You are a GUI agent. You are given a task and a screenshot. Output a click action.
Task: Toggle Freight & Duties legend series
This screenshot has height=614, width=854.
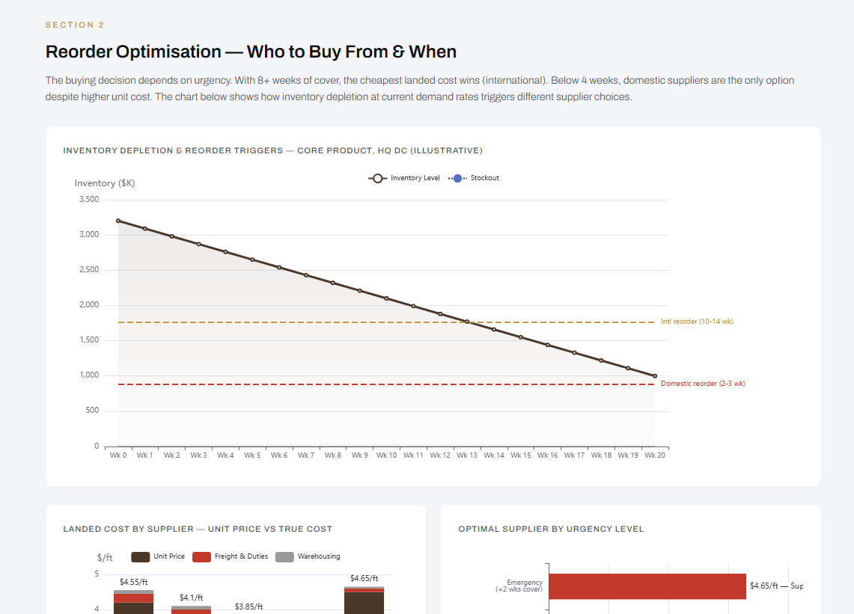click(x=231, y=556)
